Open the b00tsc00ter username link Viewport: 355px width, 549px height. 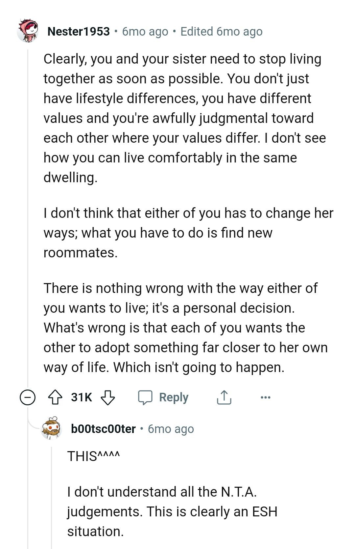pos(103,429)
